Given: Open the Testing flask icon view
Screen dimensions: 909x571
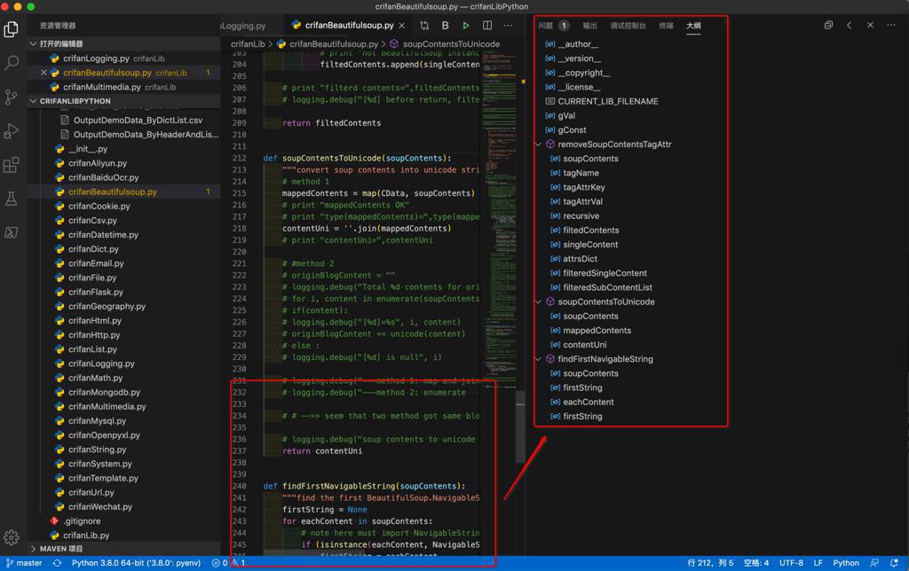Looking at the screenshot, I should point(12,199).
